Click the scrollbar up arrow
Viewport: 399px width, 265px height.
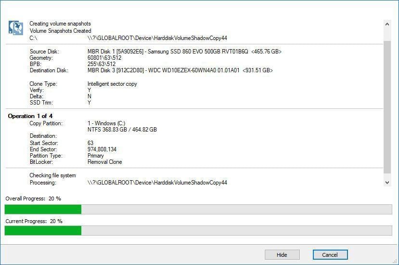click(x=387, y=24)
